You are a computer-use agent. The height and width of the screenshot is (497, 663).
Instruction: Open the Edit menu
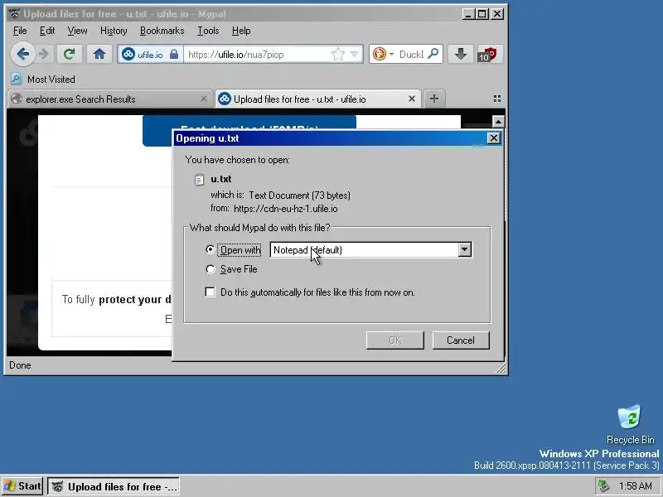coord(47,31)
